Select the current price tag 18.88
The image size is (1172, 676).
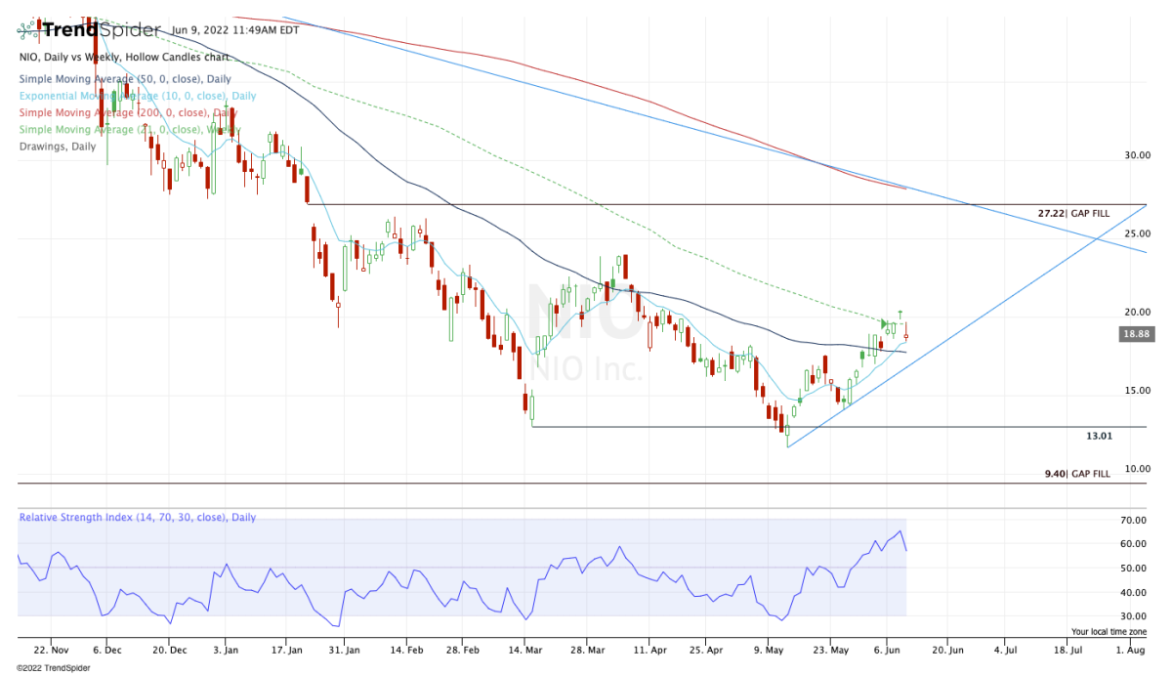click(1136, 333)
